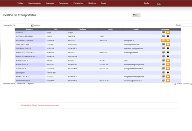Sort table by CIF column
The width and height of the screenshot is (192, 131).
[56, 29]
